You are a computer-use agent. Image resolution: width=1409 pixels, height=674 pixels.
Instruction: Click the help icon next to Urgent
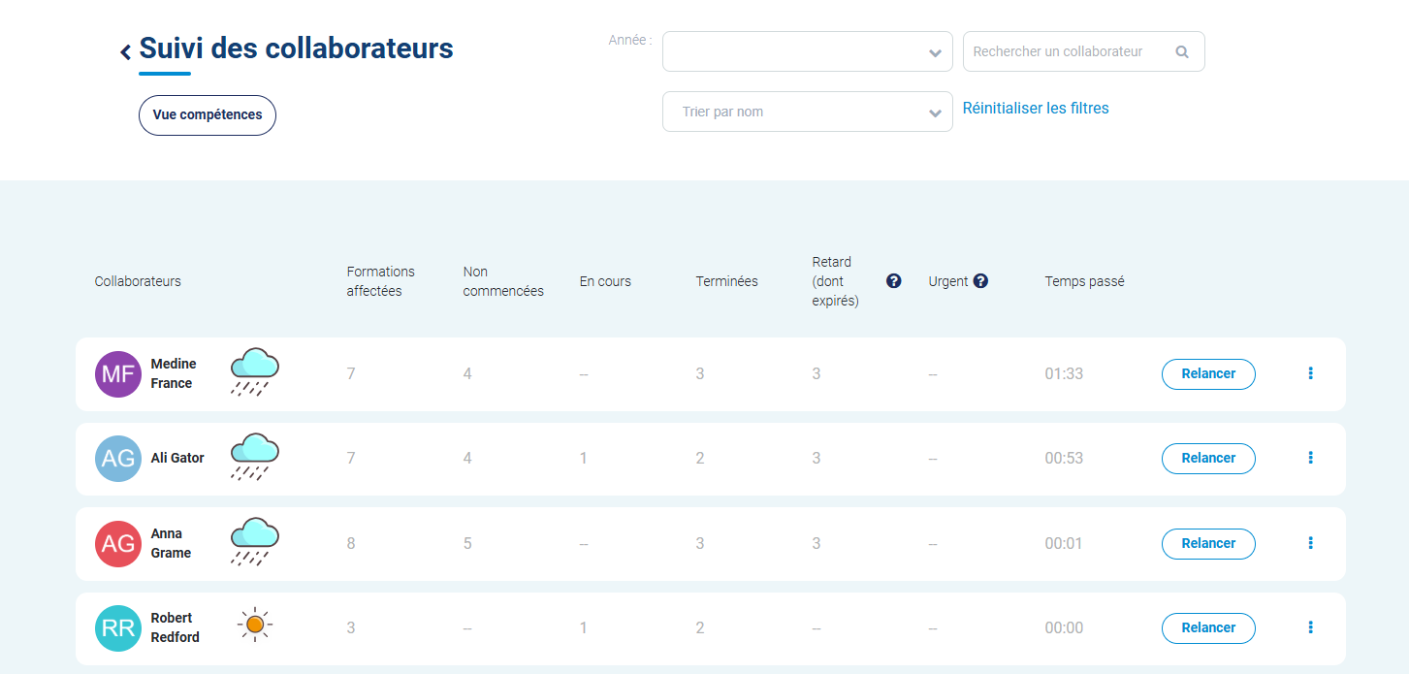pyautogui.click(x=980, y=281)
